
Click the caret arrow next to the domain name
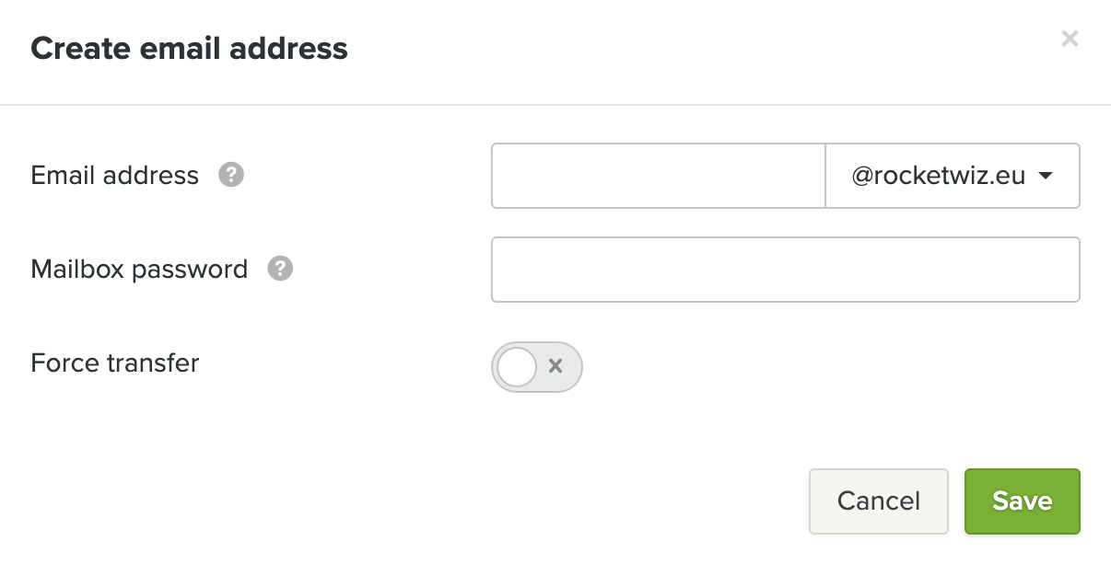point(1045,177)
